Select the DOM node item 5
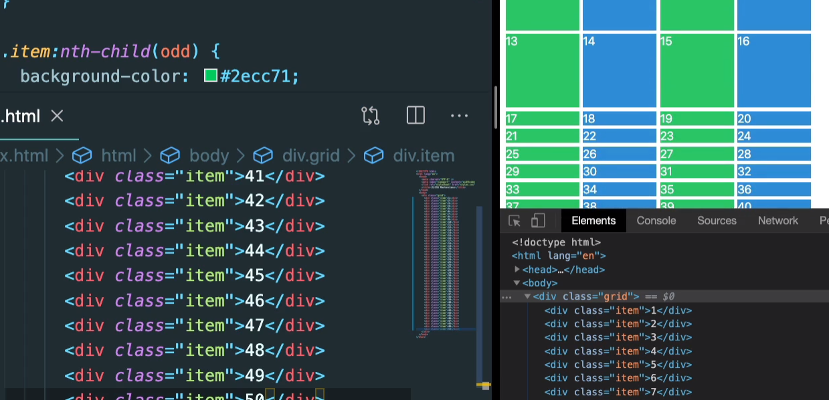Screen dimensions: 829x400 618,365
